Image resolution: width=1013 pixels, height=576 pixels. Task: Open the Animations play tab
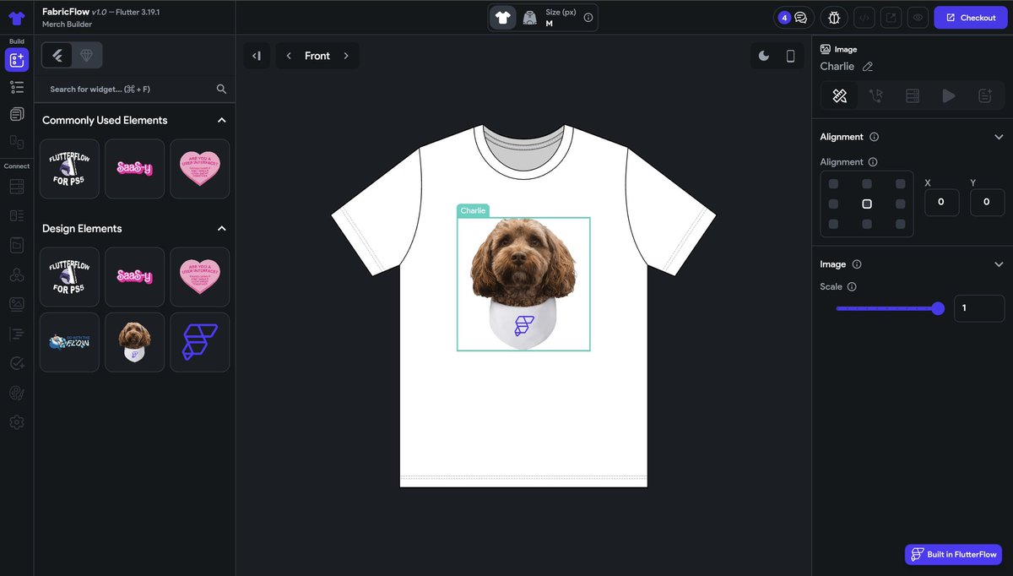(949, 96)
